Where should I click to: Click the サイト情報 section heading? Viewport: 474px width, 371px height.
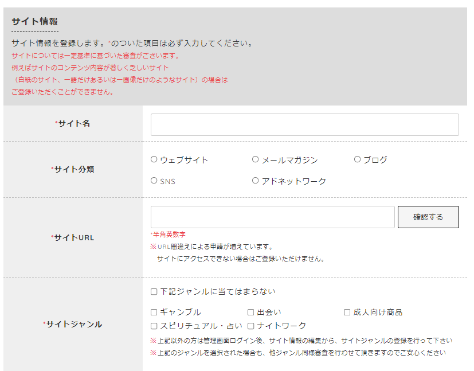(35, 21)
